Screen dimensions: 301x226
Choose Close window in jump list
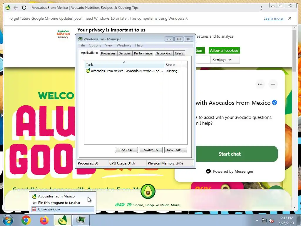pos(62,209)
